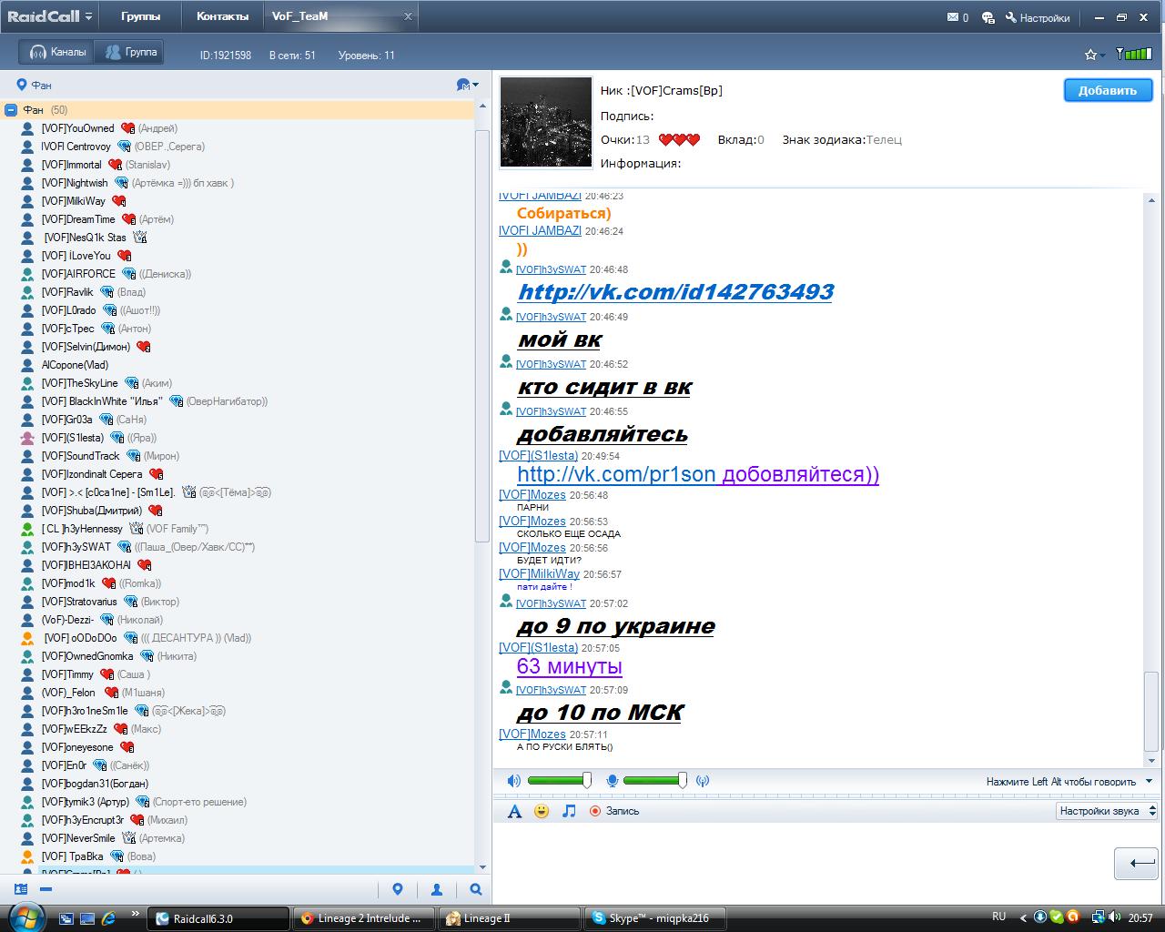Click the voice broadcast antenna icon

(x=703, y=781)
